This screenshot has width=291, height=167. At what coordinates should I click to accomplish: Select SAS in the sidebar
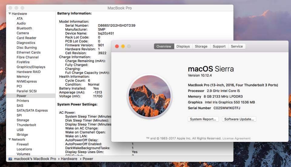(x=20, y=105)
